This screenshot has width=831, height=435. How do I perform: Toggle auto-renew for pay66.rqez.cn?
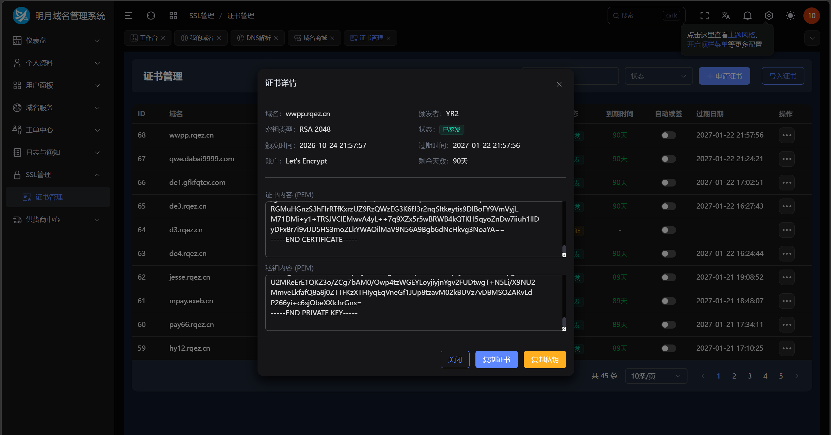pyautogui.click(x=669, y=325)
